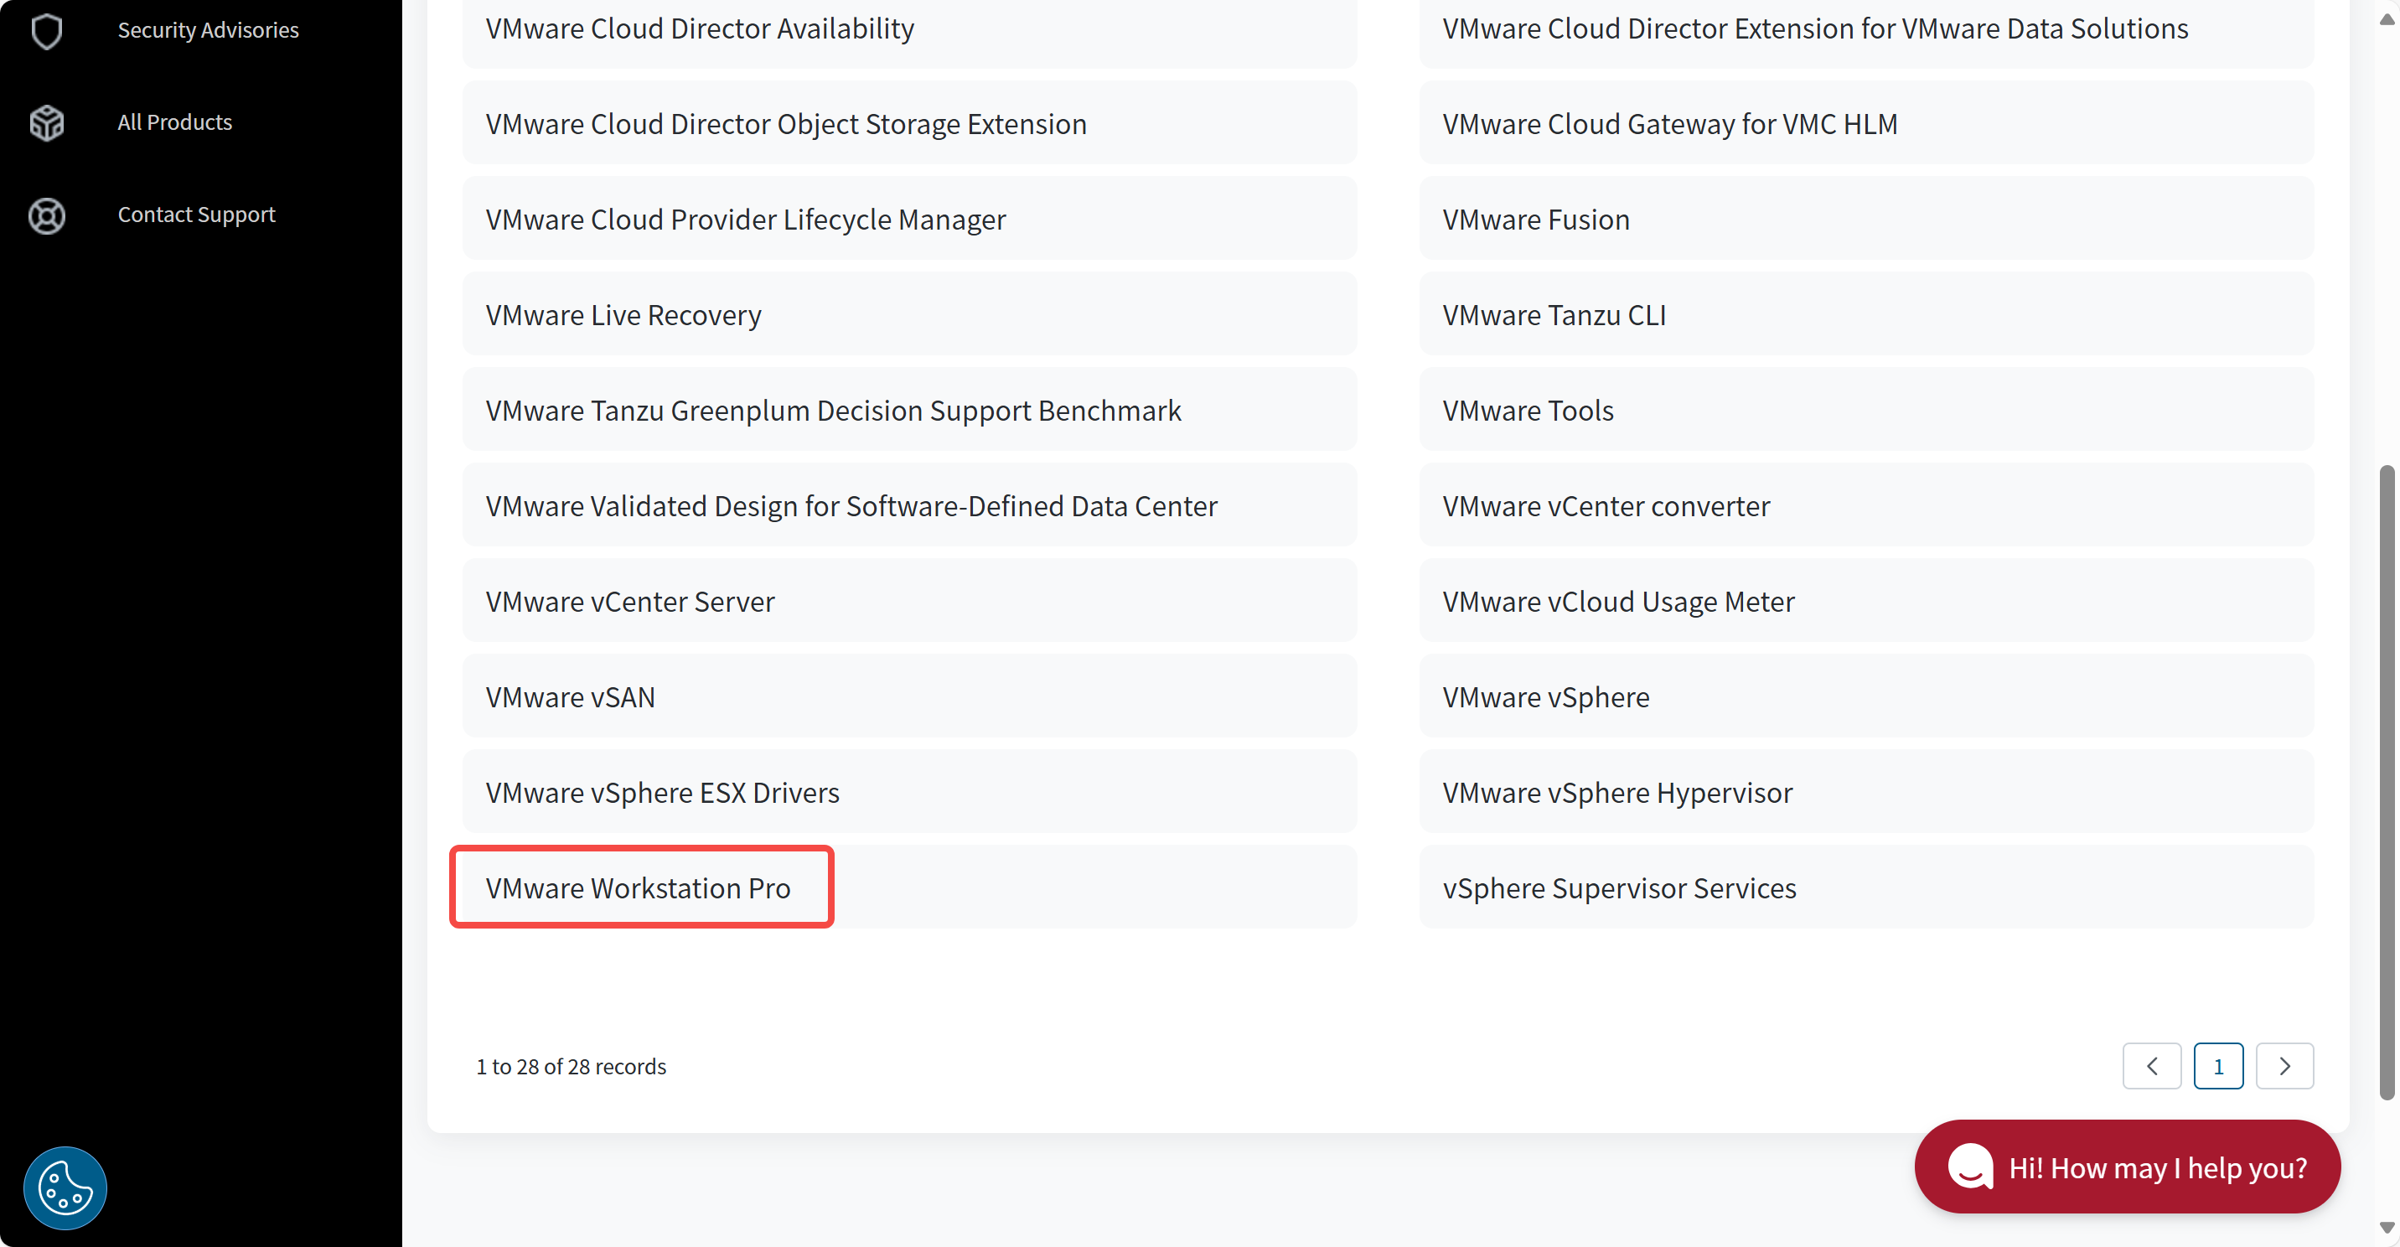Click the All Products cube icon
This screenshot has height=1247, width=2400.
click(x=47, y=122)
